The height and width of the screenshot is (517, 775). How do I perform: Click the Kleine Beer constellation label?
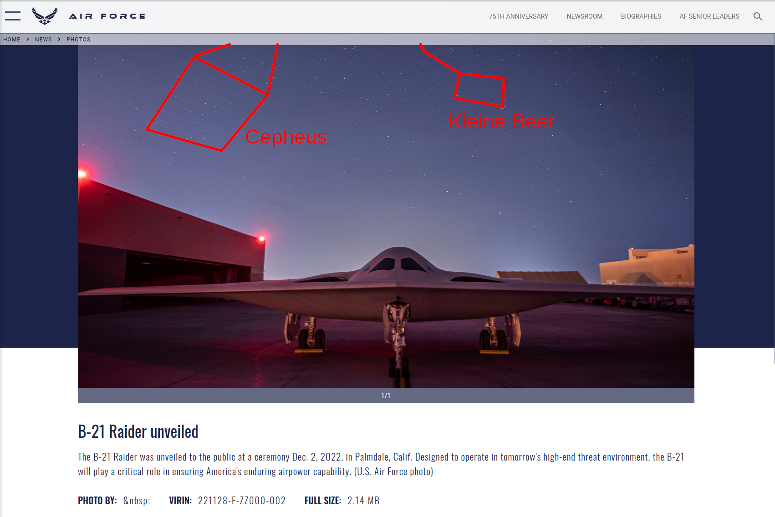(501, 122)
